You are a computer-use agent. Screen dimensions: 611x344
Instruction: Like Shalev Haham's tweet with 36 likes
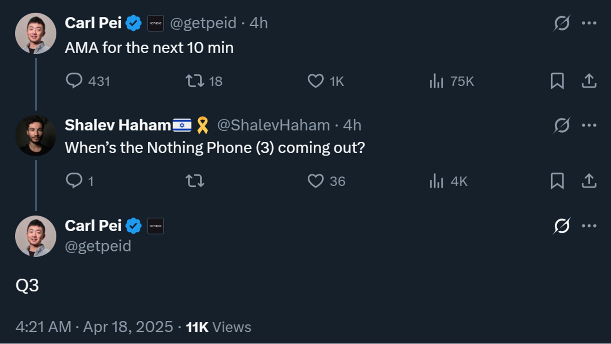316,181
